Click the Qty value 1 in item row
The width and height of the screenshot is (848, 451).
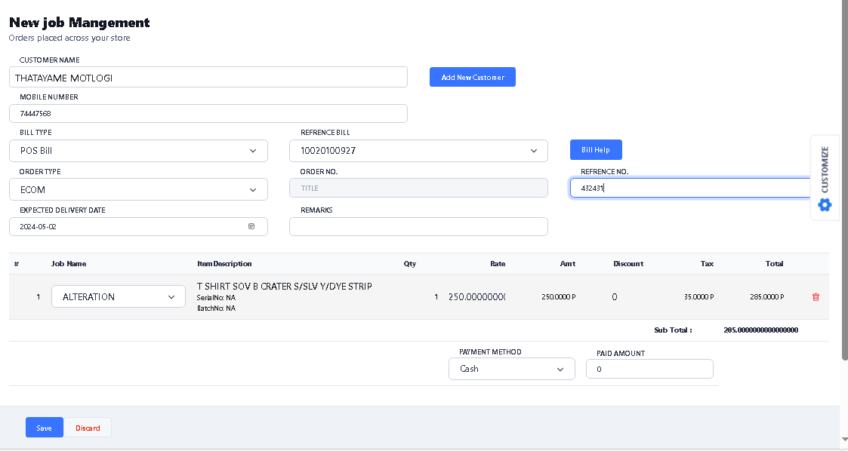[436, 297]
